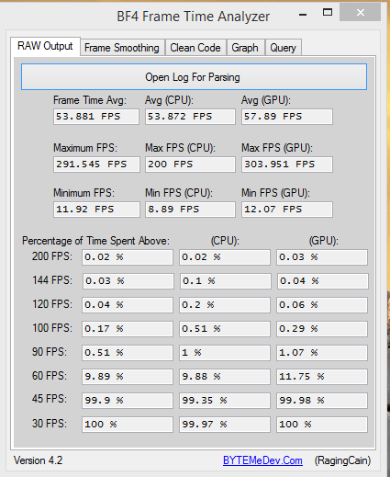
Task: Close the BF4 Frame Time Analyzer window
Action: click(x=361, y=13)
